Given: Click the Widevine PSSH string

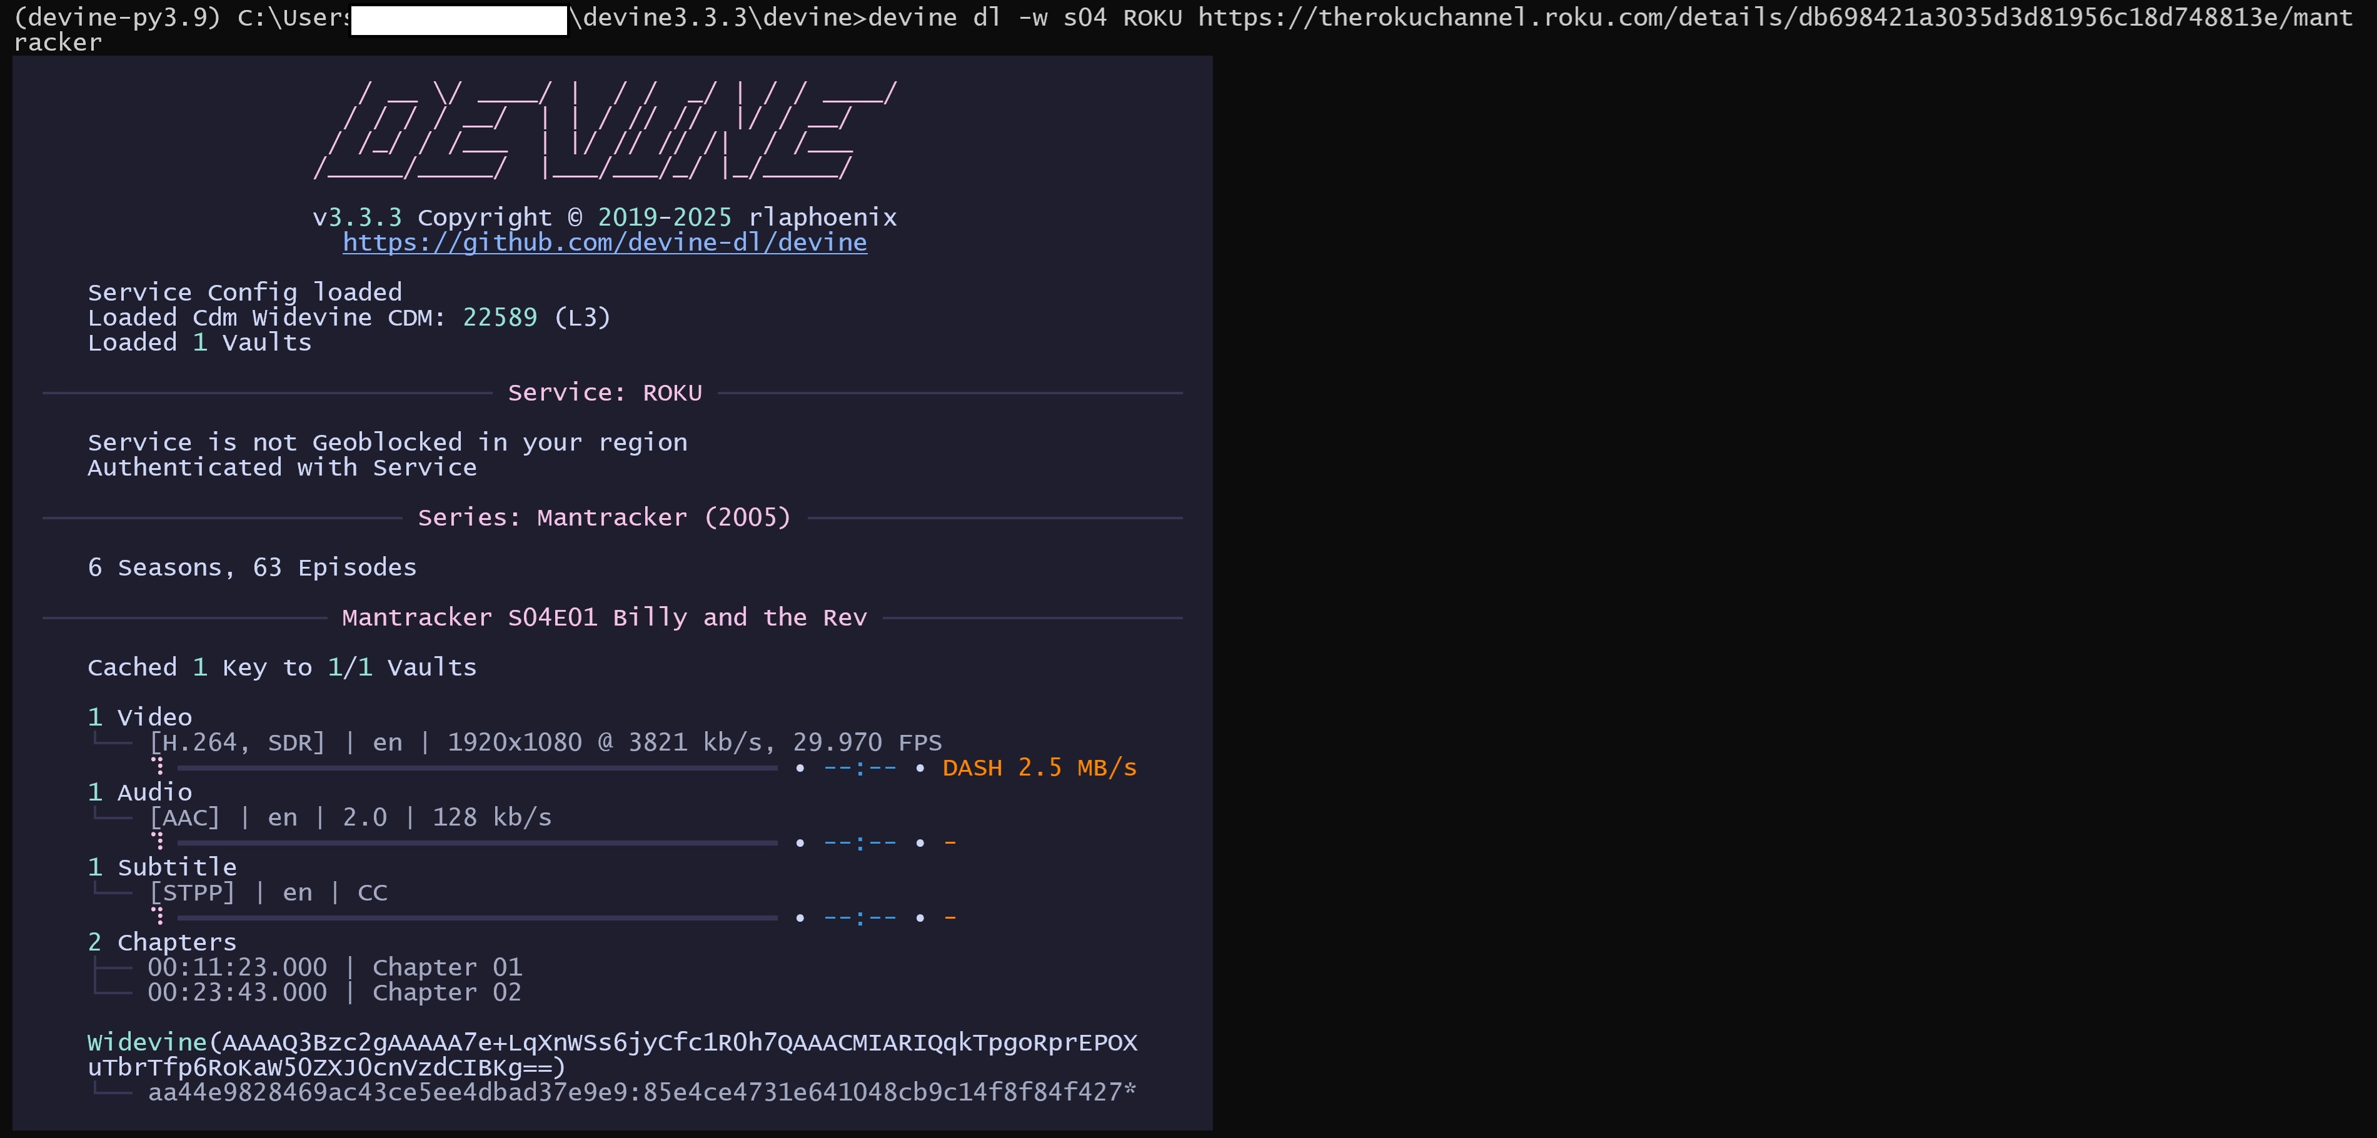Looking at the screenshot, I should pos(612,1055).
